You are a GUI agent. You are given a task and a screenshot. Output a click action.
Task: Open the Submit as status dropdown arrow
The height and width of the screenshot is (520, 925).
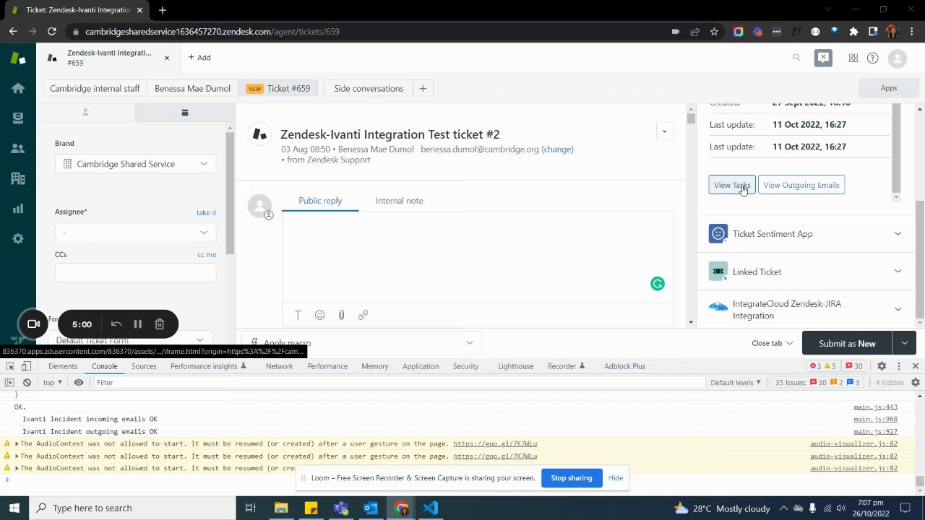904,343
